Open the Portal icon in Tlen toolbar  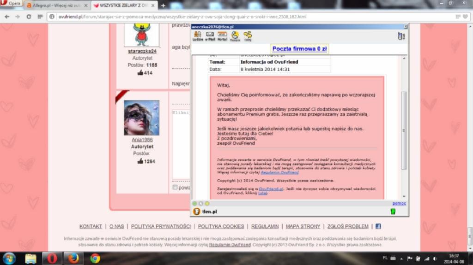[222, 36]
